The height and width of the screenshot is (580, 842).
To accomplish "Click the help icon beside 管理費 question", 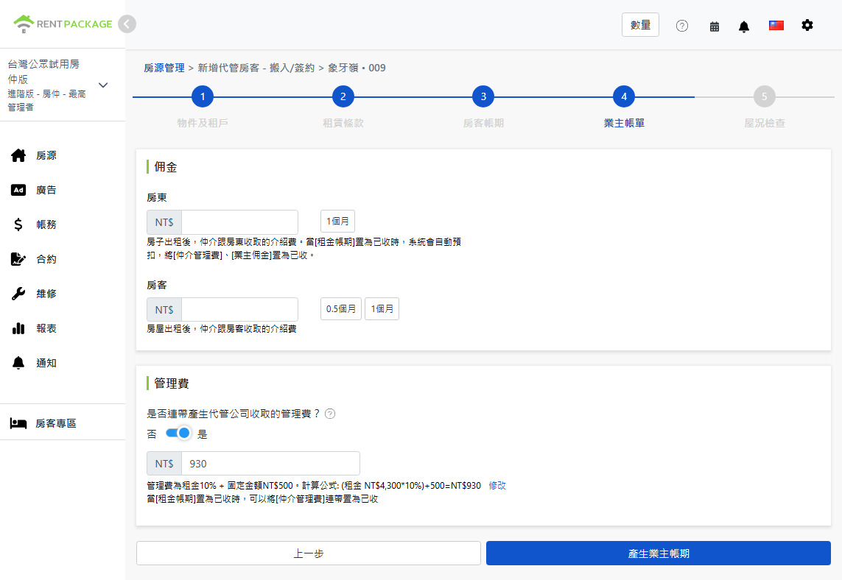I will tap(330, 414).
